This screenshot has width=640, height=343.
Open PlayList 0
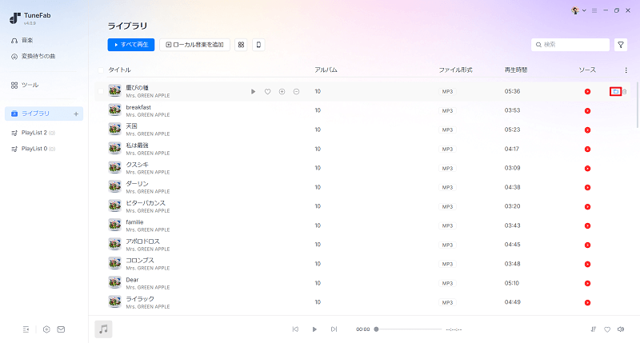[33, 149]
